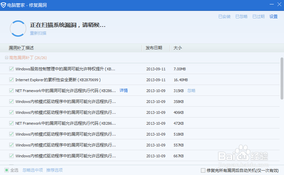The width and height of the screenshot is (284, 175).
Task: Uncheck the 557KB Windows内核模式 patch checkbox
Action: coord(12,145)
